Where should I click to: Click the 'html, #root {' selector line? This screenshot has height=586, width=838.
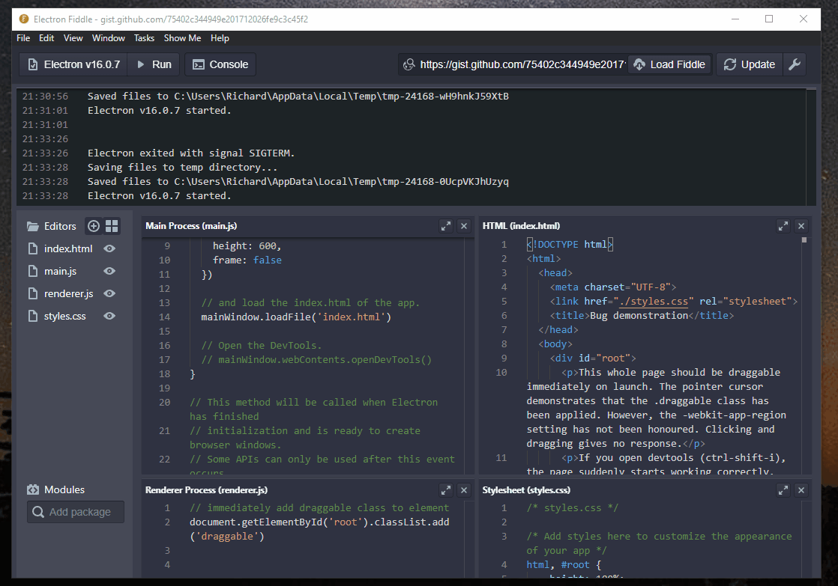pos(564,564)
